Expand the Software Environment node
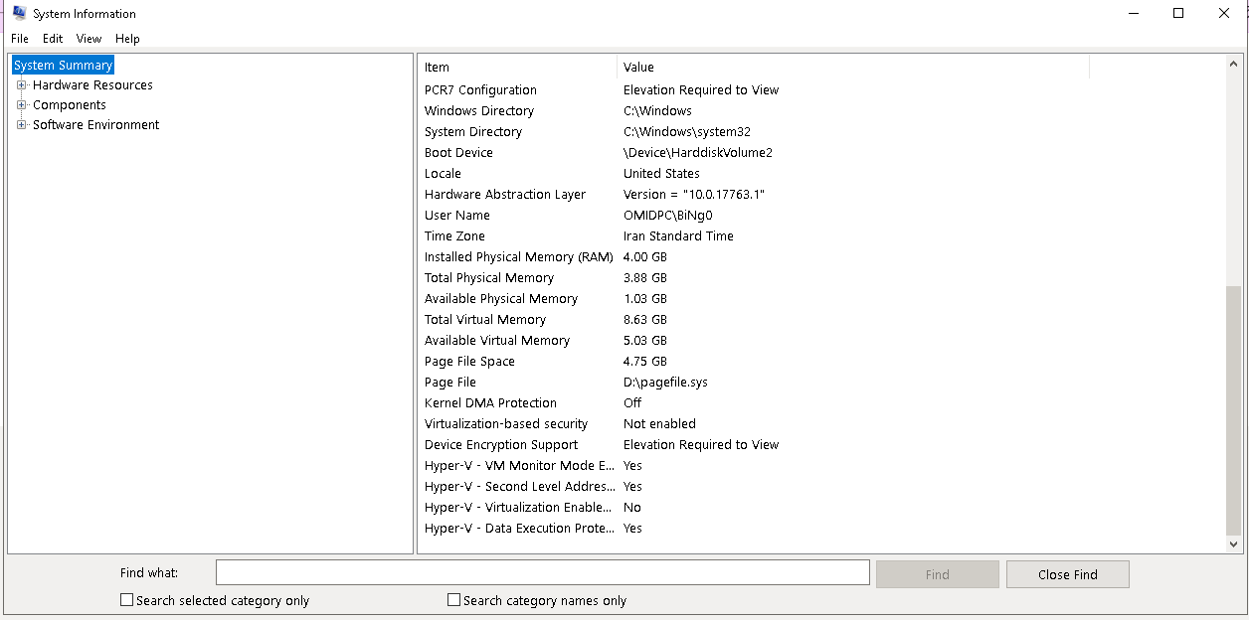Screen dimensions: 1249x620 pos(22,125)
